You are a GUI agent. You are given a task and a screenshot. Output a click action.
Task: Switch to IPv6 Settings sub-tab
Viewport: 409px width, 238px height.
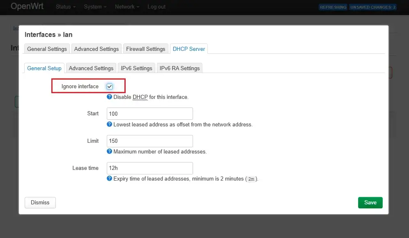pyautogui.click(x=136, y=68)
